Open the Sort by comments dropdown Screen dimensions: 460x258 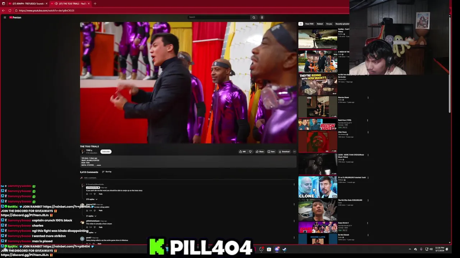(107, 172)
